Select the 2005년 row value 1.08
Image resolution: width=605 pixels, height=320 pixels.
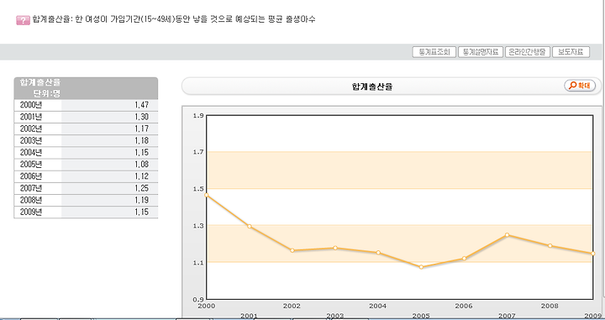(x=142, y=165)
